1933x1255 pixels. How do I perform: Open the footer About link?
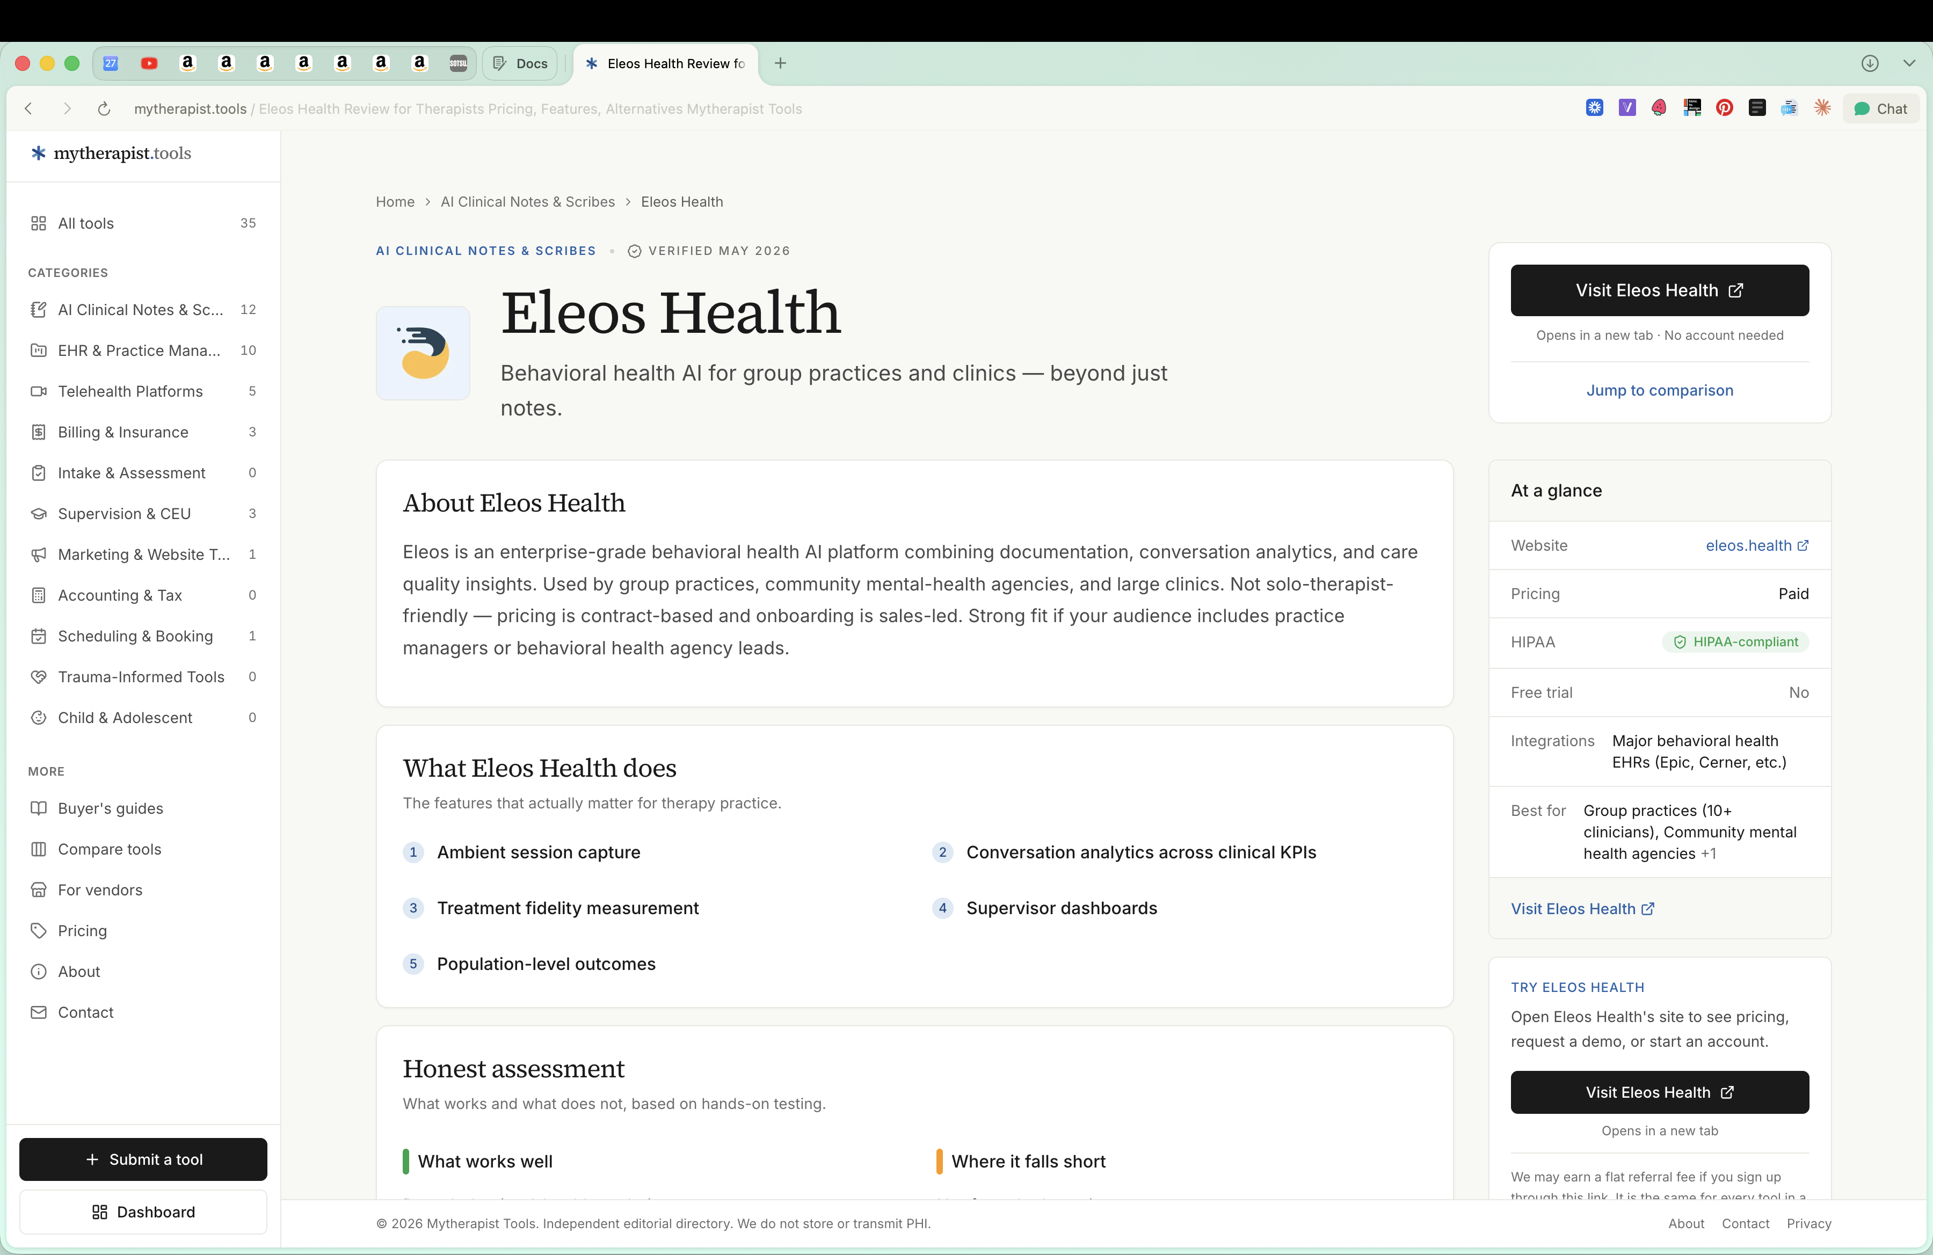(1686, 1223)
